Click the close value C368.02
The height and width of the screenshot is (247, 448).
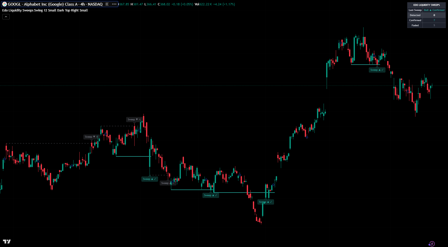(x=164, y=4)
